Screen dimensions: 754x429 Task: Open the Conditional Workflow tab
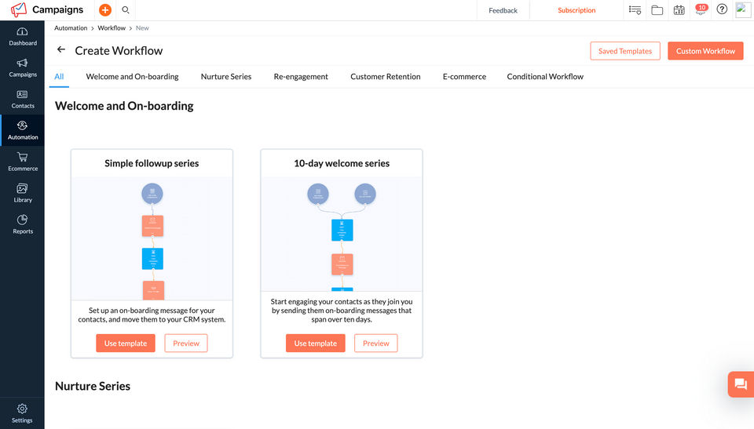click(545, 77)
